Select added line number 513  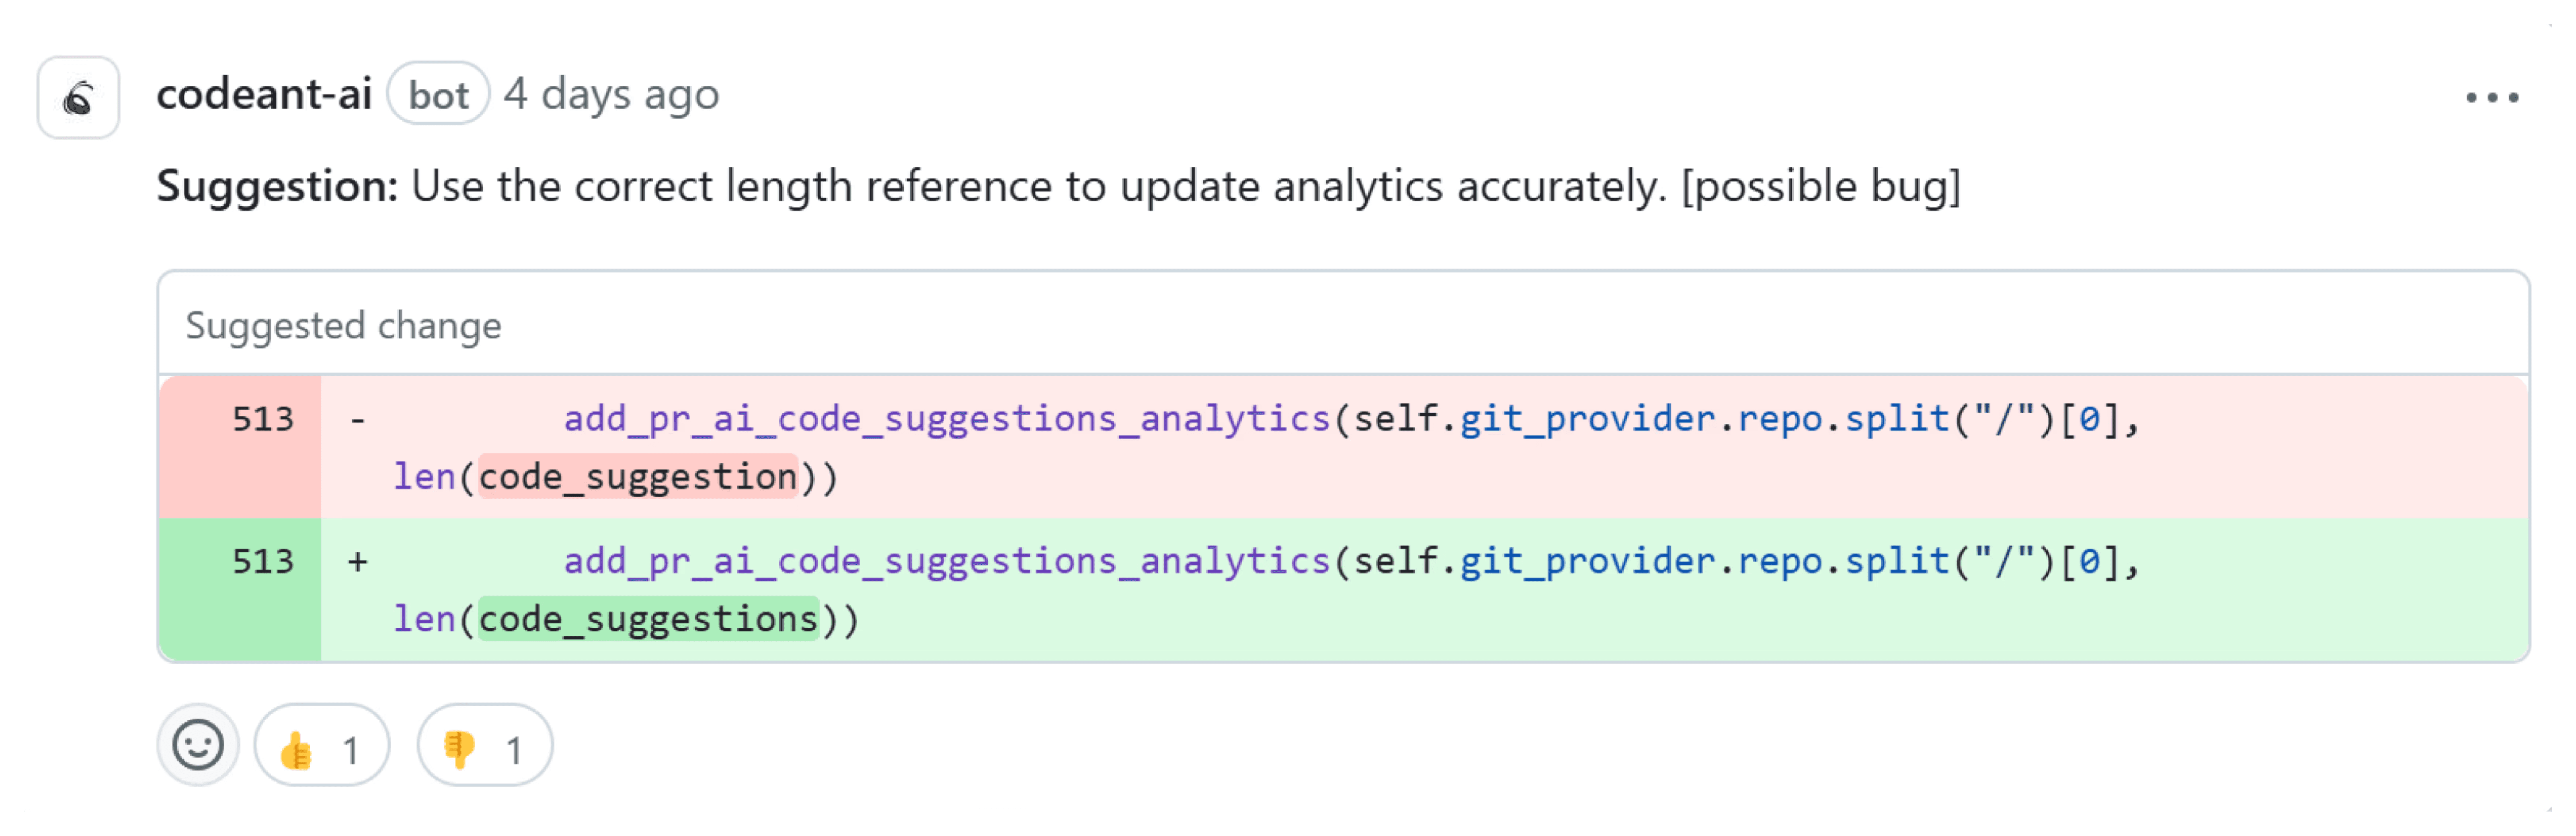pyautogui.click(x=263, y=562)
